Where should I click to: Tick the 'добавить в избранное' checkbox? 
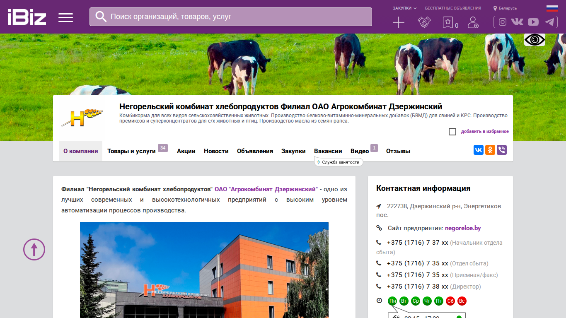click(x=452, y=132)
